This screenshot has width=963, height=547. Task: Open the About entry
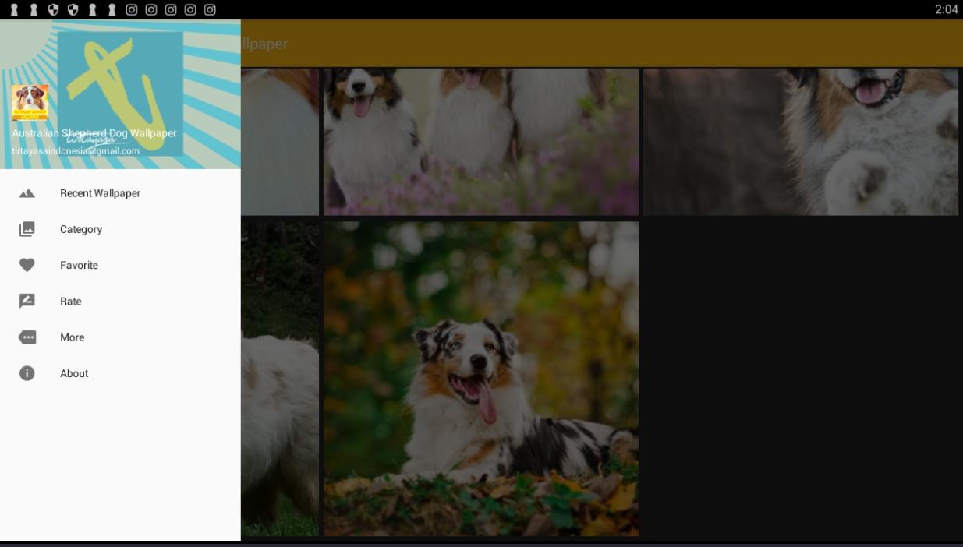[120, 373]
